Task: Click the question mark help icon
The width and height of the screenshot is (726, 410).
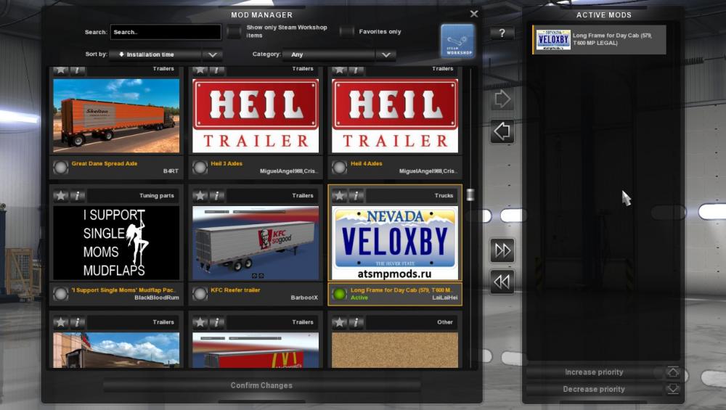Action: [x=502, y=33]
